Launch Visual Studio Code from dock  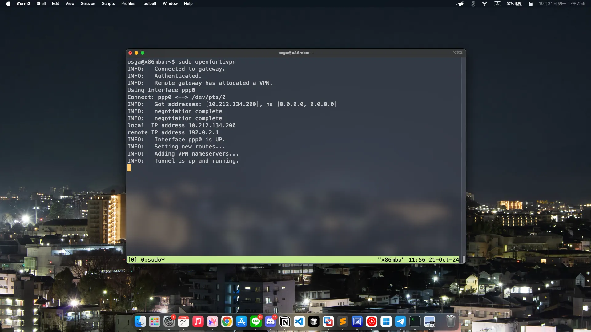[299, 322]
